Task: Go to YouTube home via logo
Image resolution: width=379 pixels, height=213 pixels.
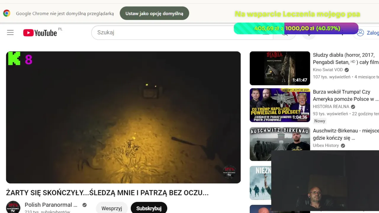Action: click(x=40, y=33)
